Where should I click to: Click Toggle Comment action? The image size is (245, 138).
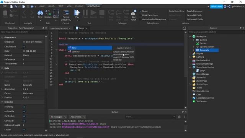(194, 11)
